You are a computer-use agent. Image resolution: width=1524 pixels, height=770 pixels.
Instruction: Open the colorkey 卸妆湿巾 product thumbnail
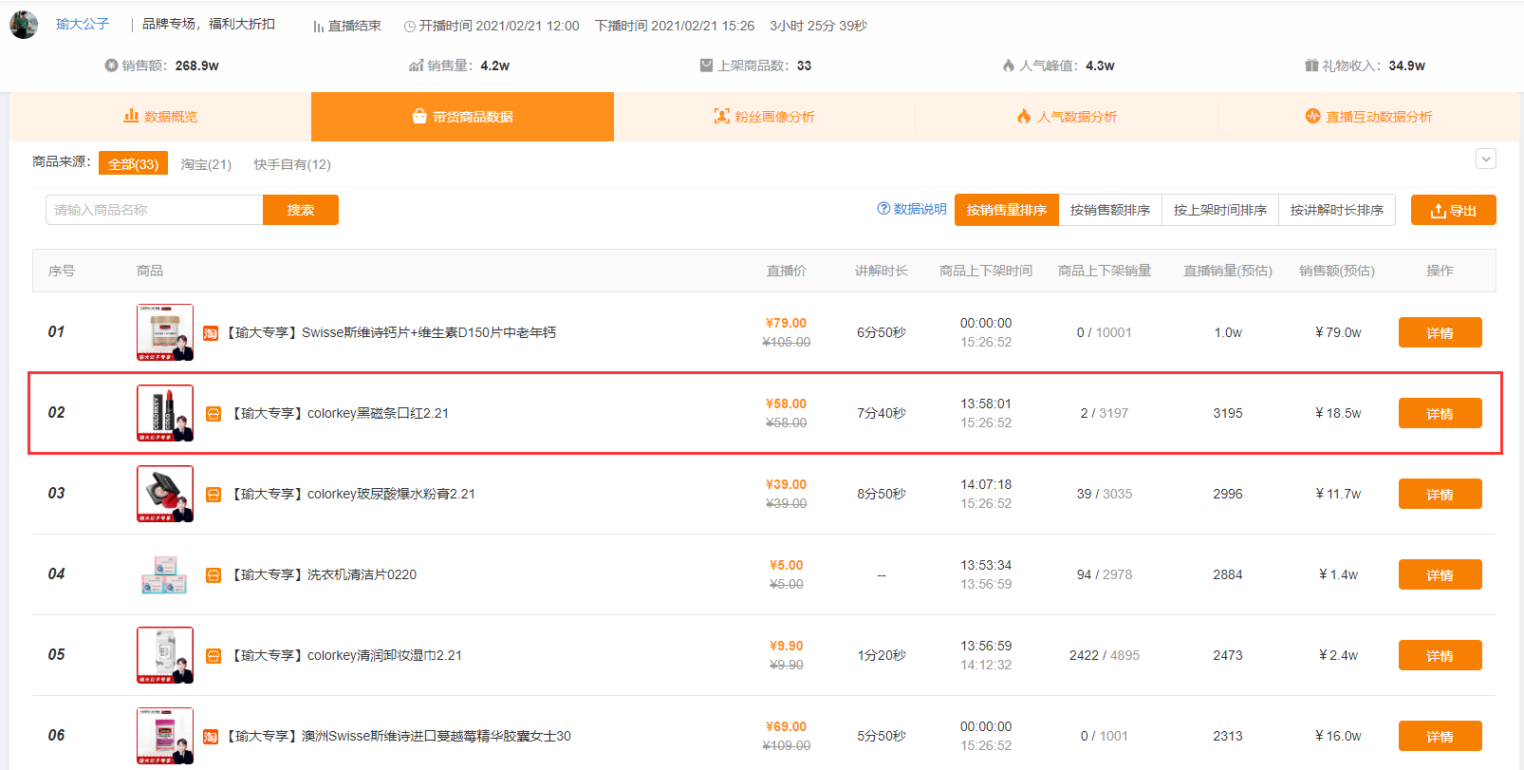pyautogui.click(x=165, y=655)
